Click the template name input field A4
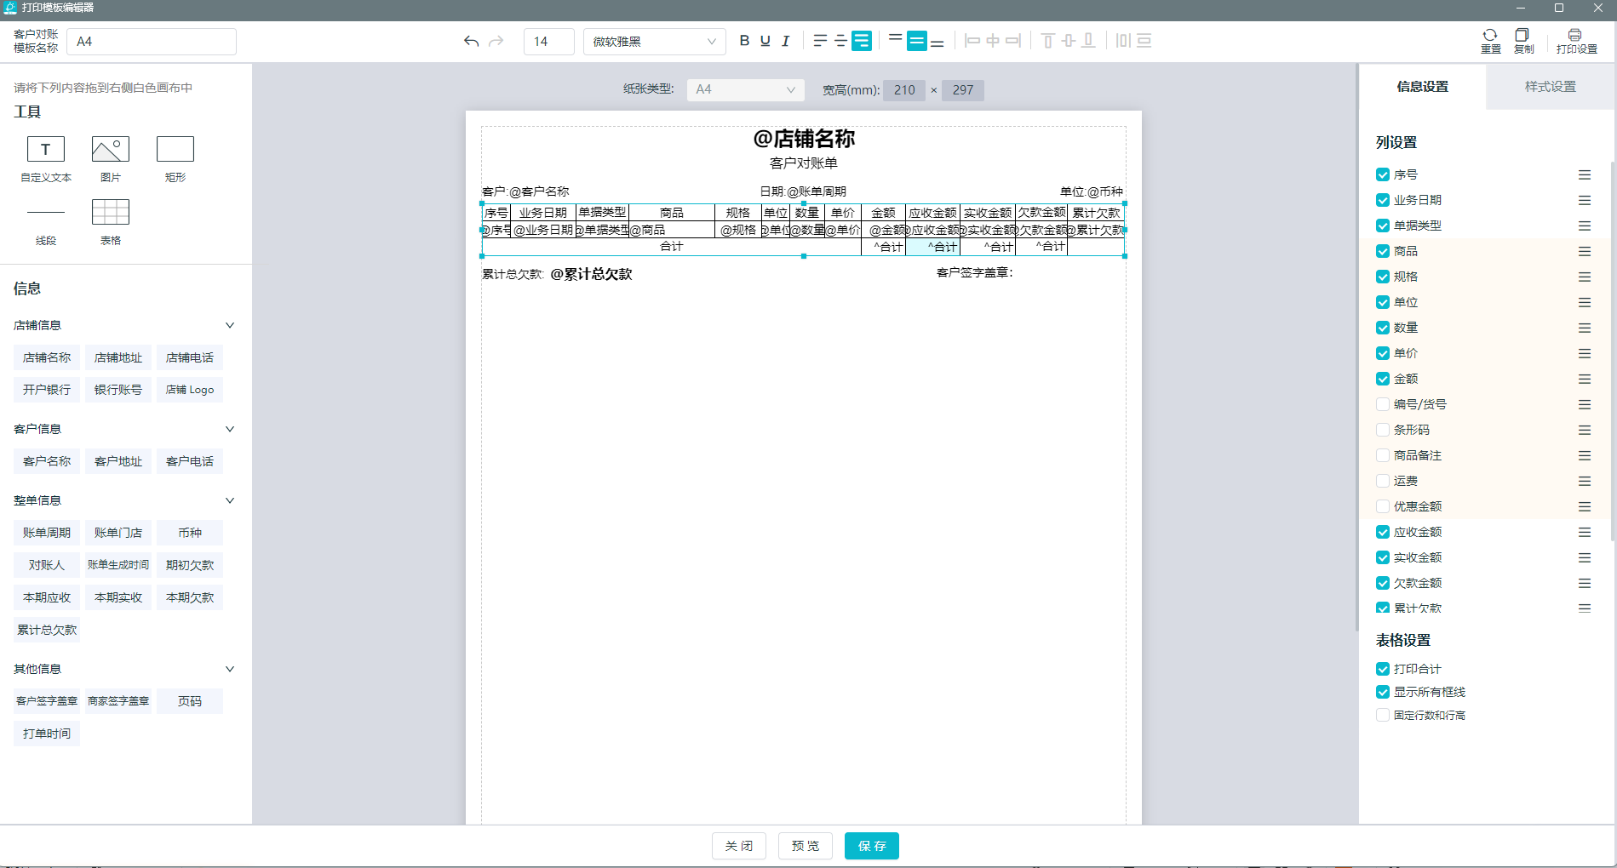1617x868 pixels. [x=152, y=41]
